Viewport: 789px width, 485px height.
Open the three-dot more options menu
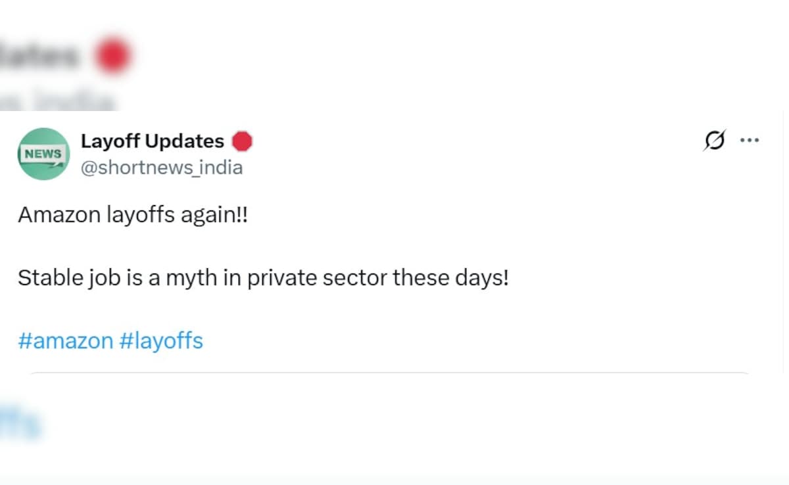click(x=750, y=140)
